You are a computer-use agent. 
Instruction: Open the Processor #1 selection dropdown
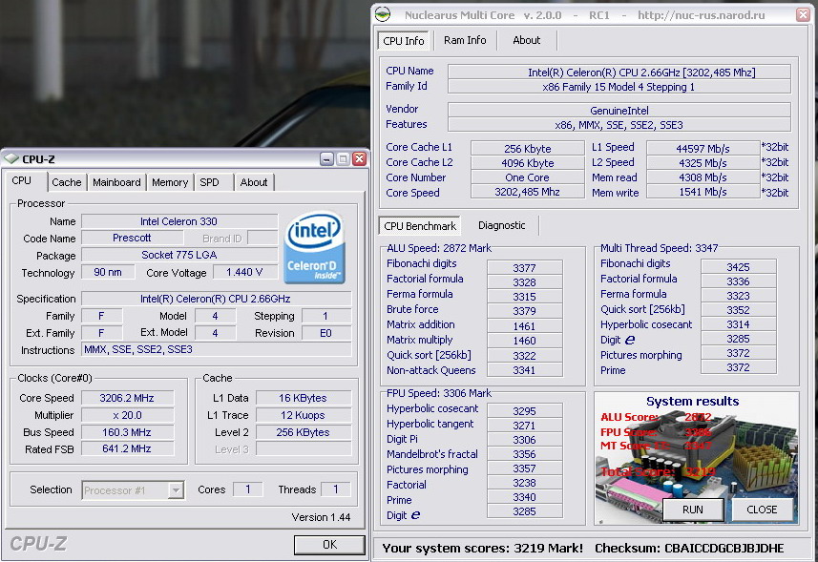(133, 490)
